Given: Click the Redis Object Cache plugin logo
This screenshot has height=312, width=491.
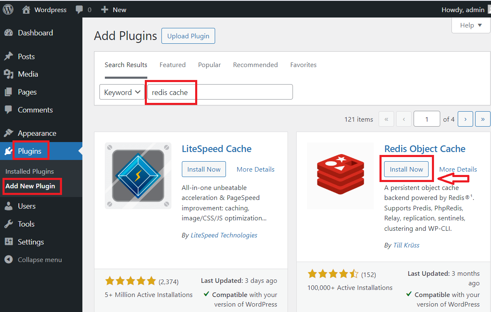Looking at the screenshot, I should (340, 175).
